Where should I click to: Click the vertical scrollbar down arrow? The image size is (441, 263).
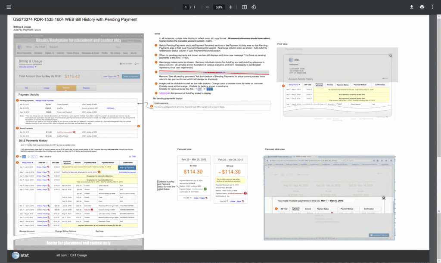click(439, 211)
